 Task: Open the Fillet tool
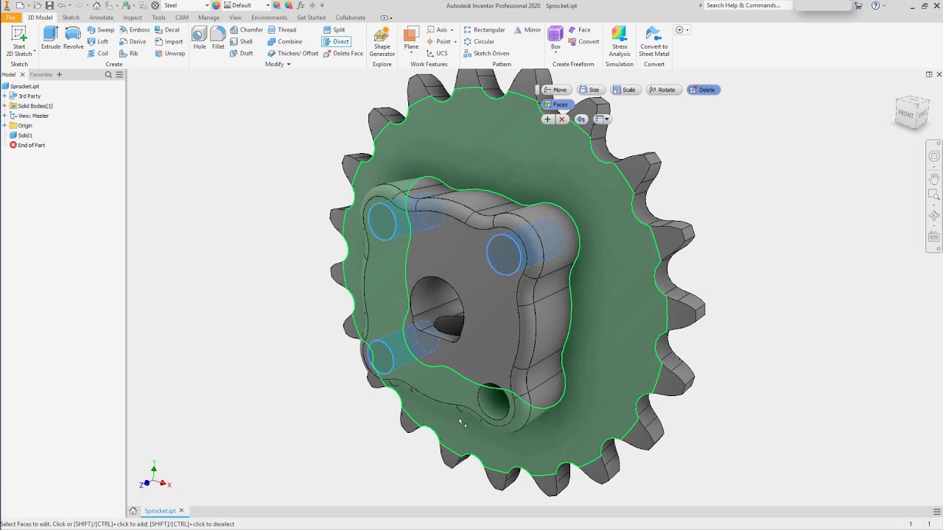click(x=218, y=38)
